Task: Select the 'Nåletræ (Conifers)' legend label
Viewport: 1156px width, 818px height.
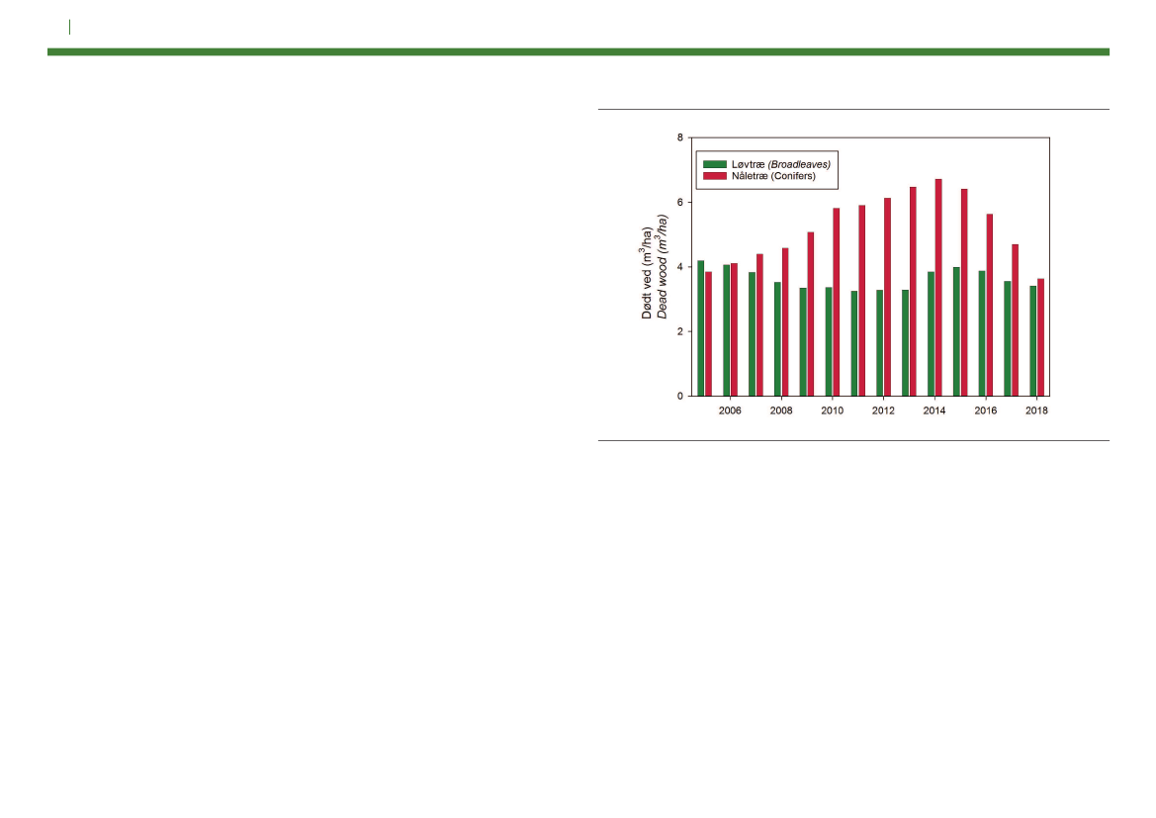Action: [x=773, y=176]
